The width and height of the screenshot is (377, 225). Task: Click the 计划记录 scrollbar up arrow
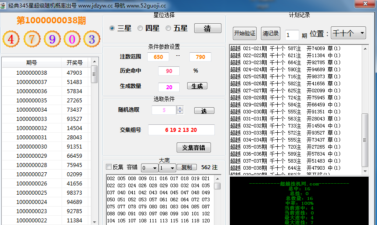[365, 48]
